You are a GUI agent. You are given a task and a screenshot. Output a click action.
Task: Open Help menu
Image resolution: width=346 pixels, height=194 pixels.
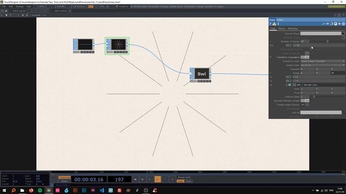coord(29,6)
